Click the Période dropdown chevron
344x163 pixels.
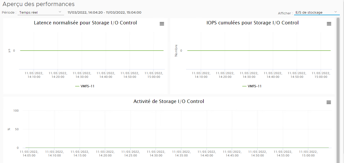point(60,12)
